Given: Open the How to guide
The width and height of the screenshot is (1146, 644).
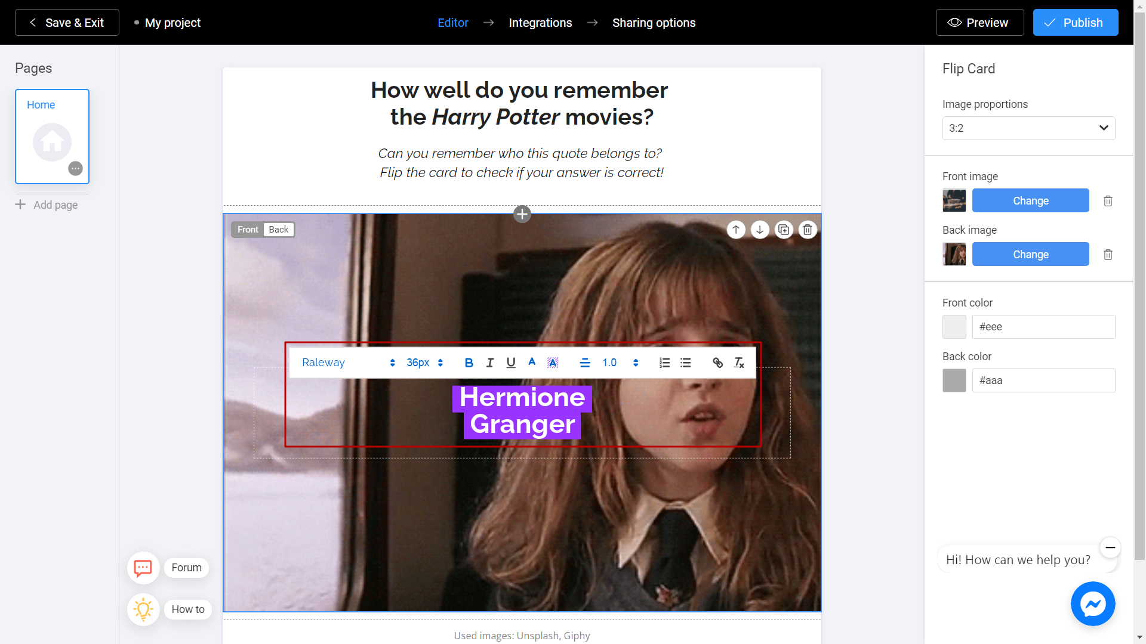Looking at the screenshot, I should (188, 609).
